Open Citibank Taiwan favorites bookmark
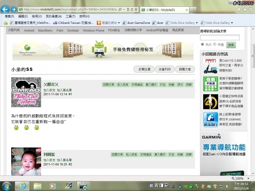Image resolution: width=255 pixels, height=191 pixels. (73, 23)
